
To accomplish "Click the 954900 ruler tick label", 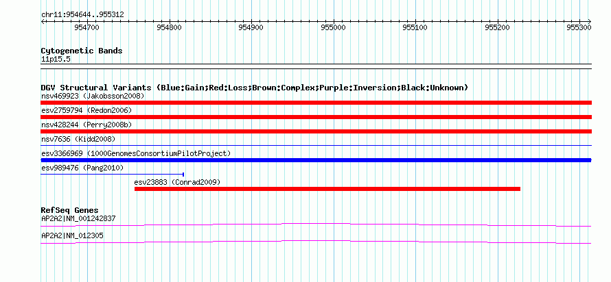I will tap(251, 27).
